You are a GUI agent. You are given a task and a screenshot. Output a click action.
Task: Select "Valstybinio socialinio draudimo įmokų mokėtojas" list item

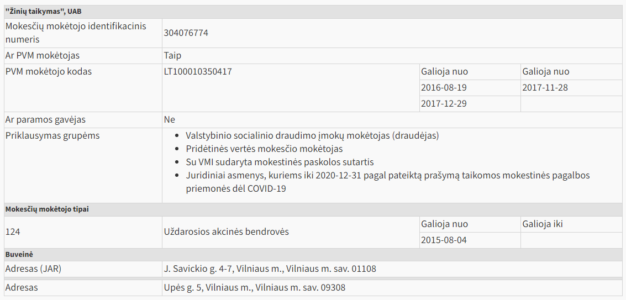[x=312, y=136]
